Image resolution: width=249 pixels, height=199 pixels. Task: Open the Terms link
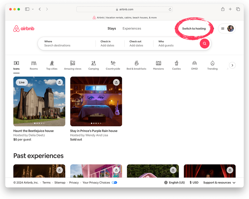pyautogui.click(x=46, y=183)
